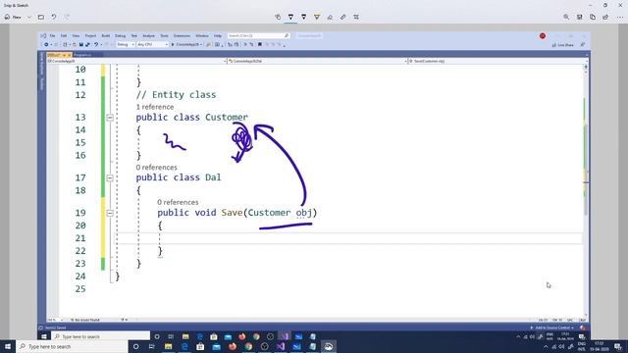Click the '// Entity class' comment text

pyautogui.click(x=176, y=95)
